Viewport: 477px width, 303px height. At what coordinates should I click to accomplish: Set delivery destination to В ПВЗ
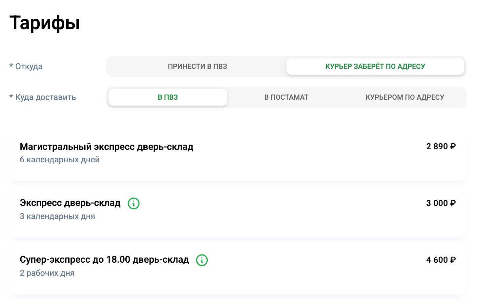pyautogui.click(x=168, y=97)
